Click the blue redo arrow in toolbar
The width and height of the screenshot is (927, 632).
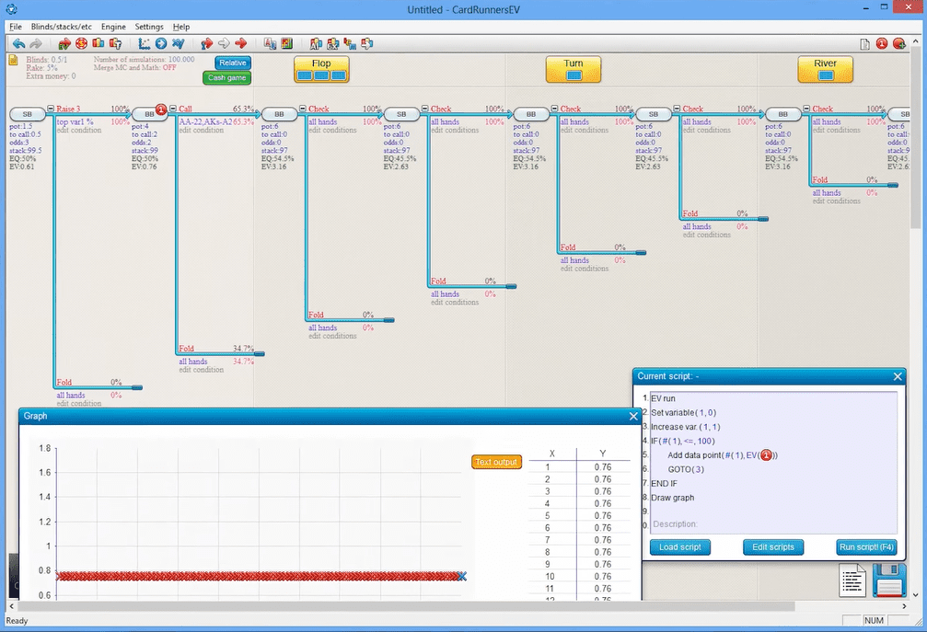(x=35, y=43)
